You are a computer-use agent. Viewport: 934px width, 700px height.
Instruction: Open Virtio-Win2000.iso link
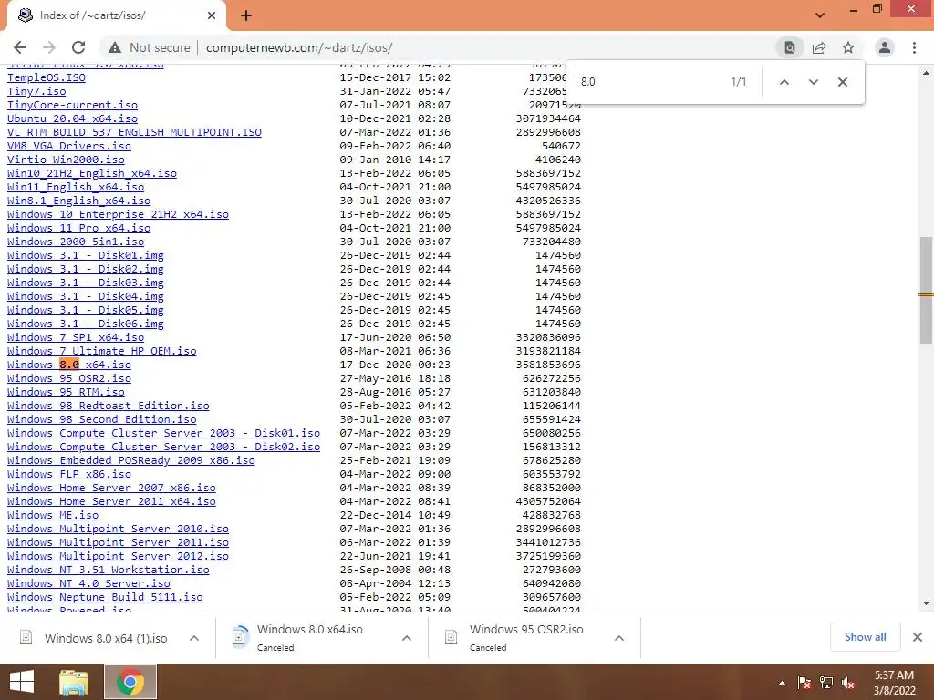pos(66,160)
